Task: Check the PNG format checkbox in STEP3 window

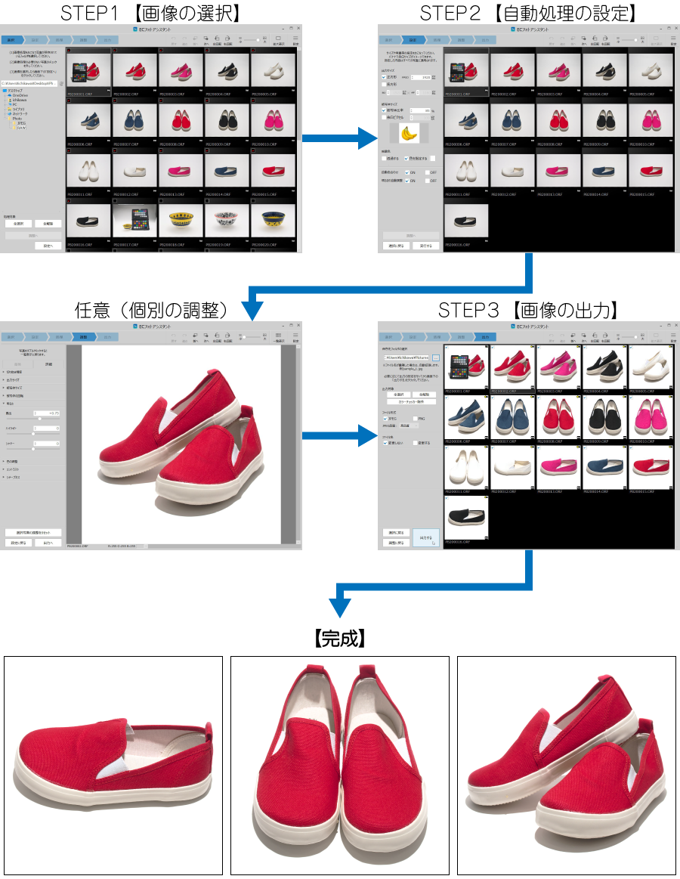Action: [415, 419]
